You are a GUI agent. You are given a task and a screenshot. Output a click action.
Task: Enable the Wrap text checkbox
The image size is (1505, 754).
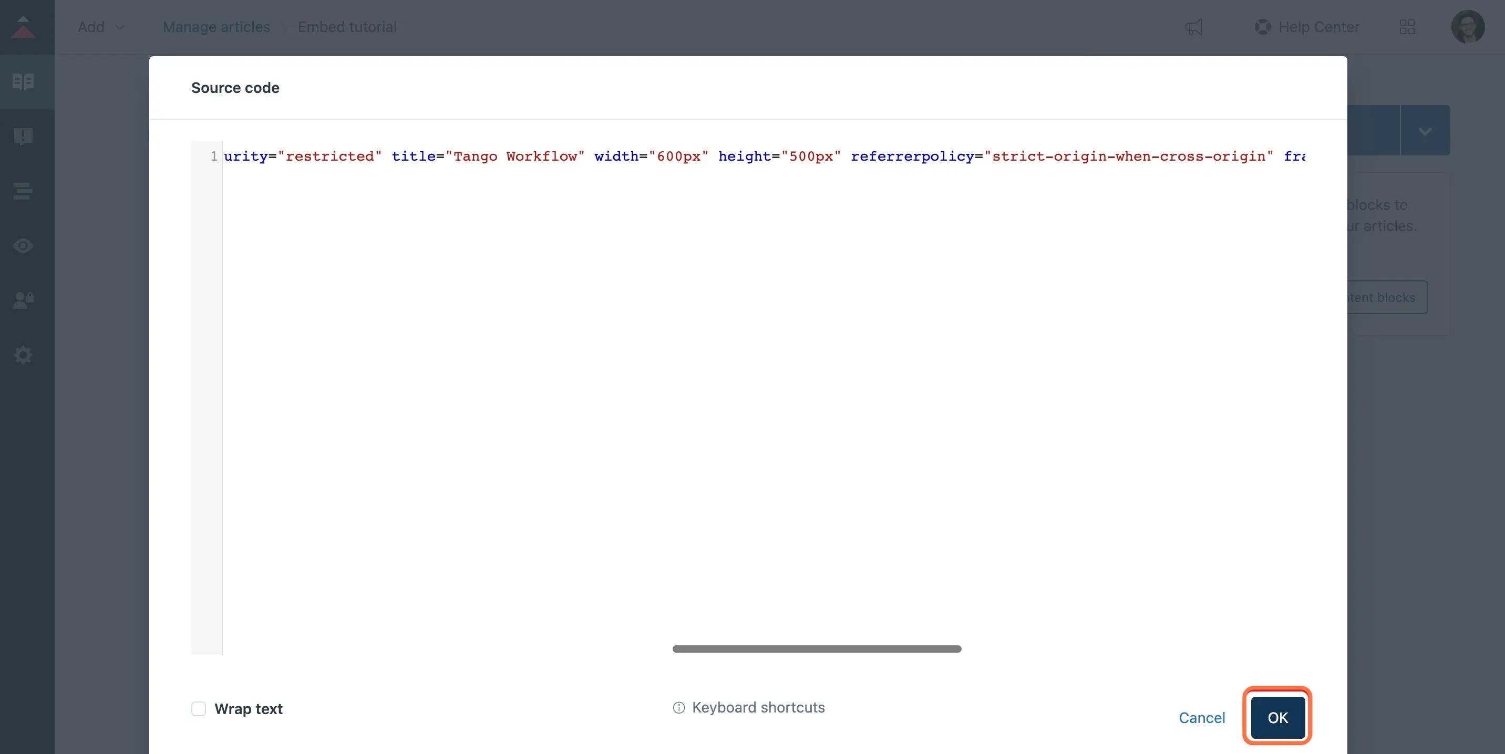click(x=199, y=708)
